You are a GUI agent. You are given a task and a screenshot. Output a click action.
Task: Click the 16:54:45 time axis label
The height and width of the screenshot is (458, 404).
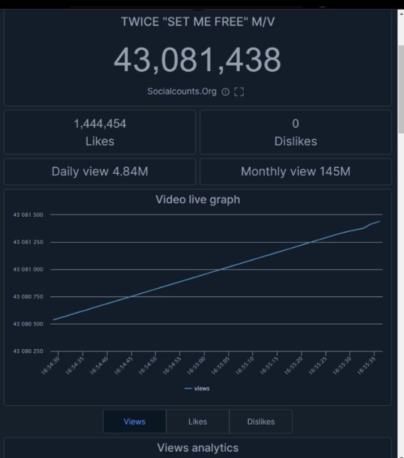[124, 365]
